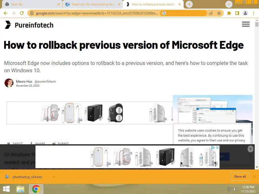Open File Explorer from the taskbar
Image resolution: width=259 pixels, height=194 pixels.
pos(20,189)
